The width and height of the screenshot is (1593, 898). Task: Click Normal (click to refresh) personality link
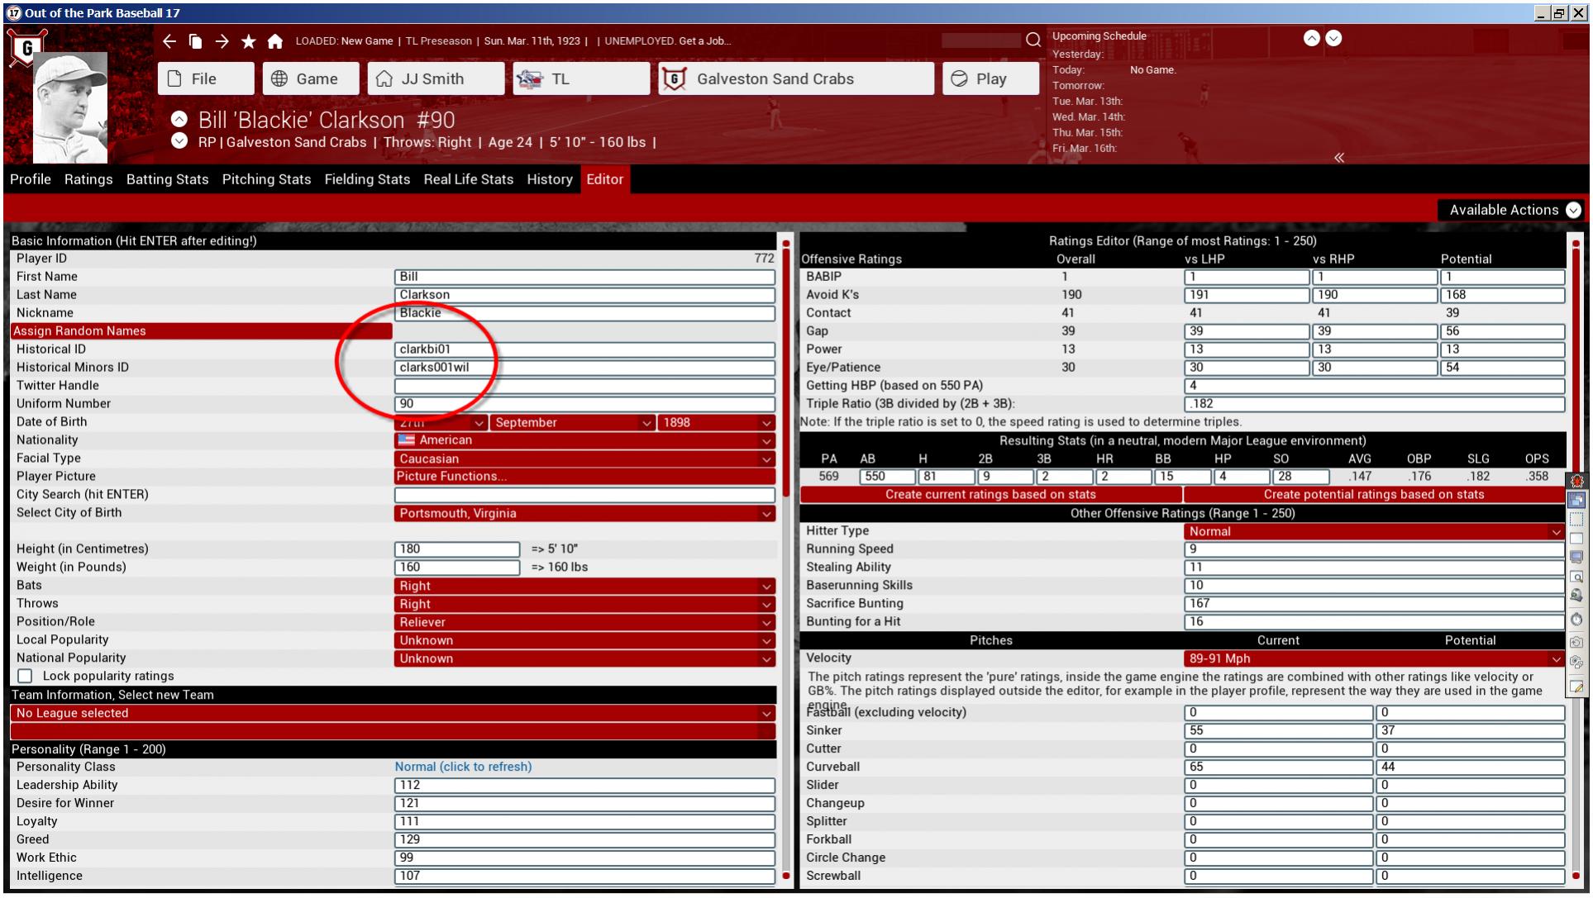tap(463, 767)
